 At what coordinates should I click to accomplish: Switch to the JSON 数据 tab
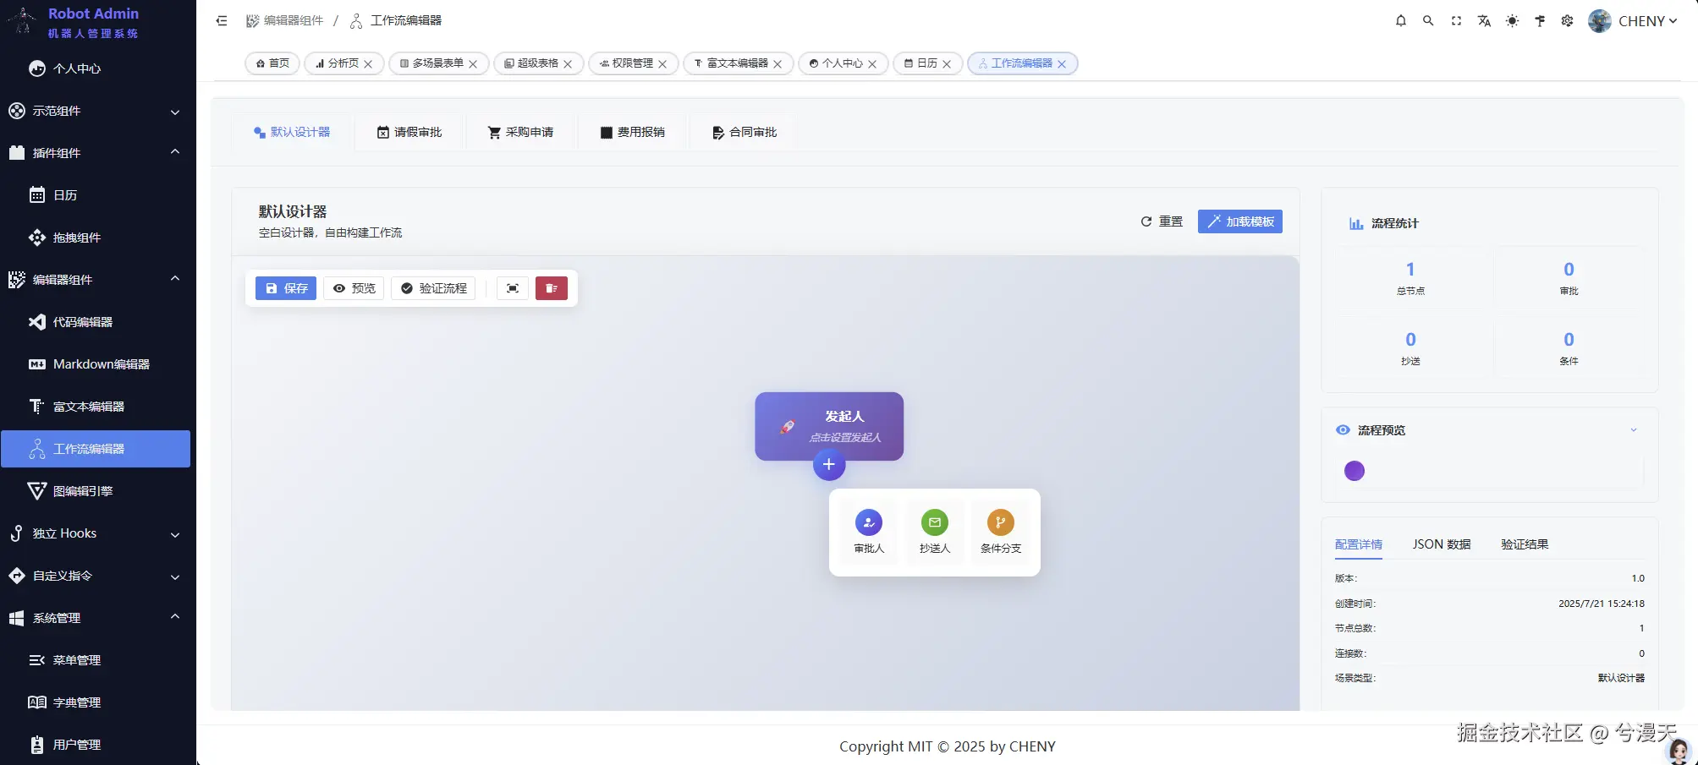[x=1441, y=544]
